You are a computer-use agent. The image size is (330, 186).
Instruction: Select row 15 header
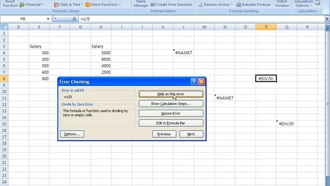tap(4, 124)
